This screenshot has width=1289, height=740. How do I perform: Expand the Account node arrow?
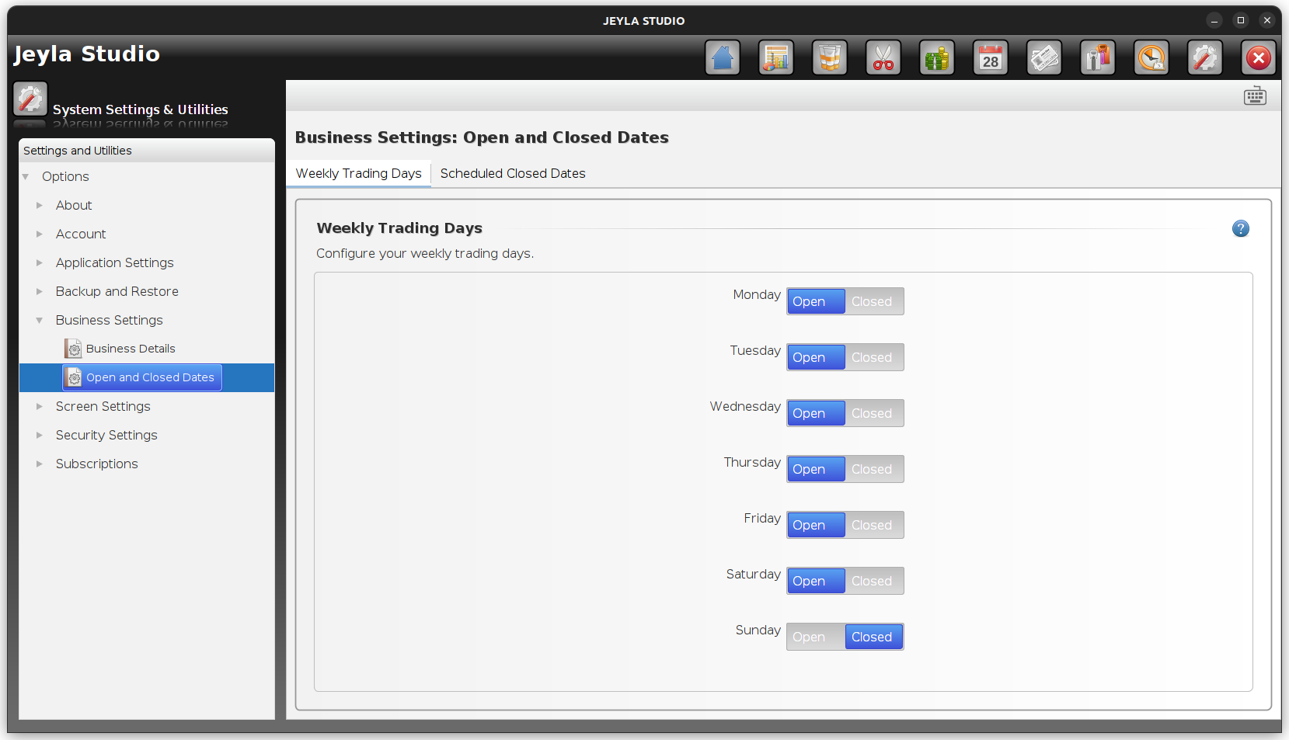point(40,235)
